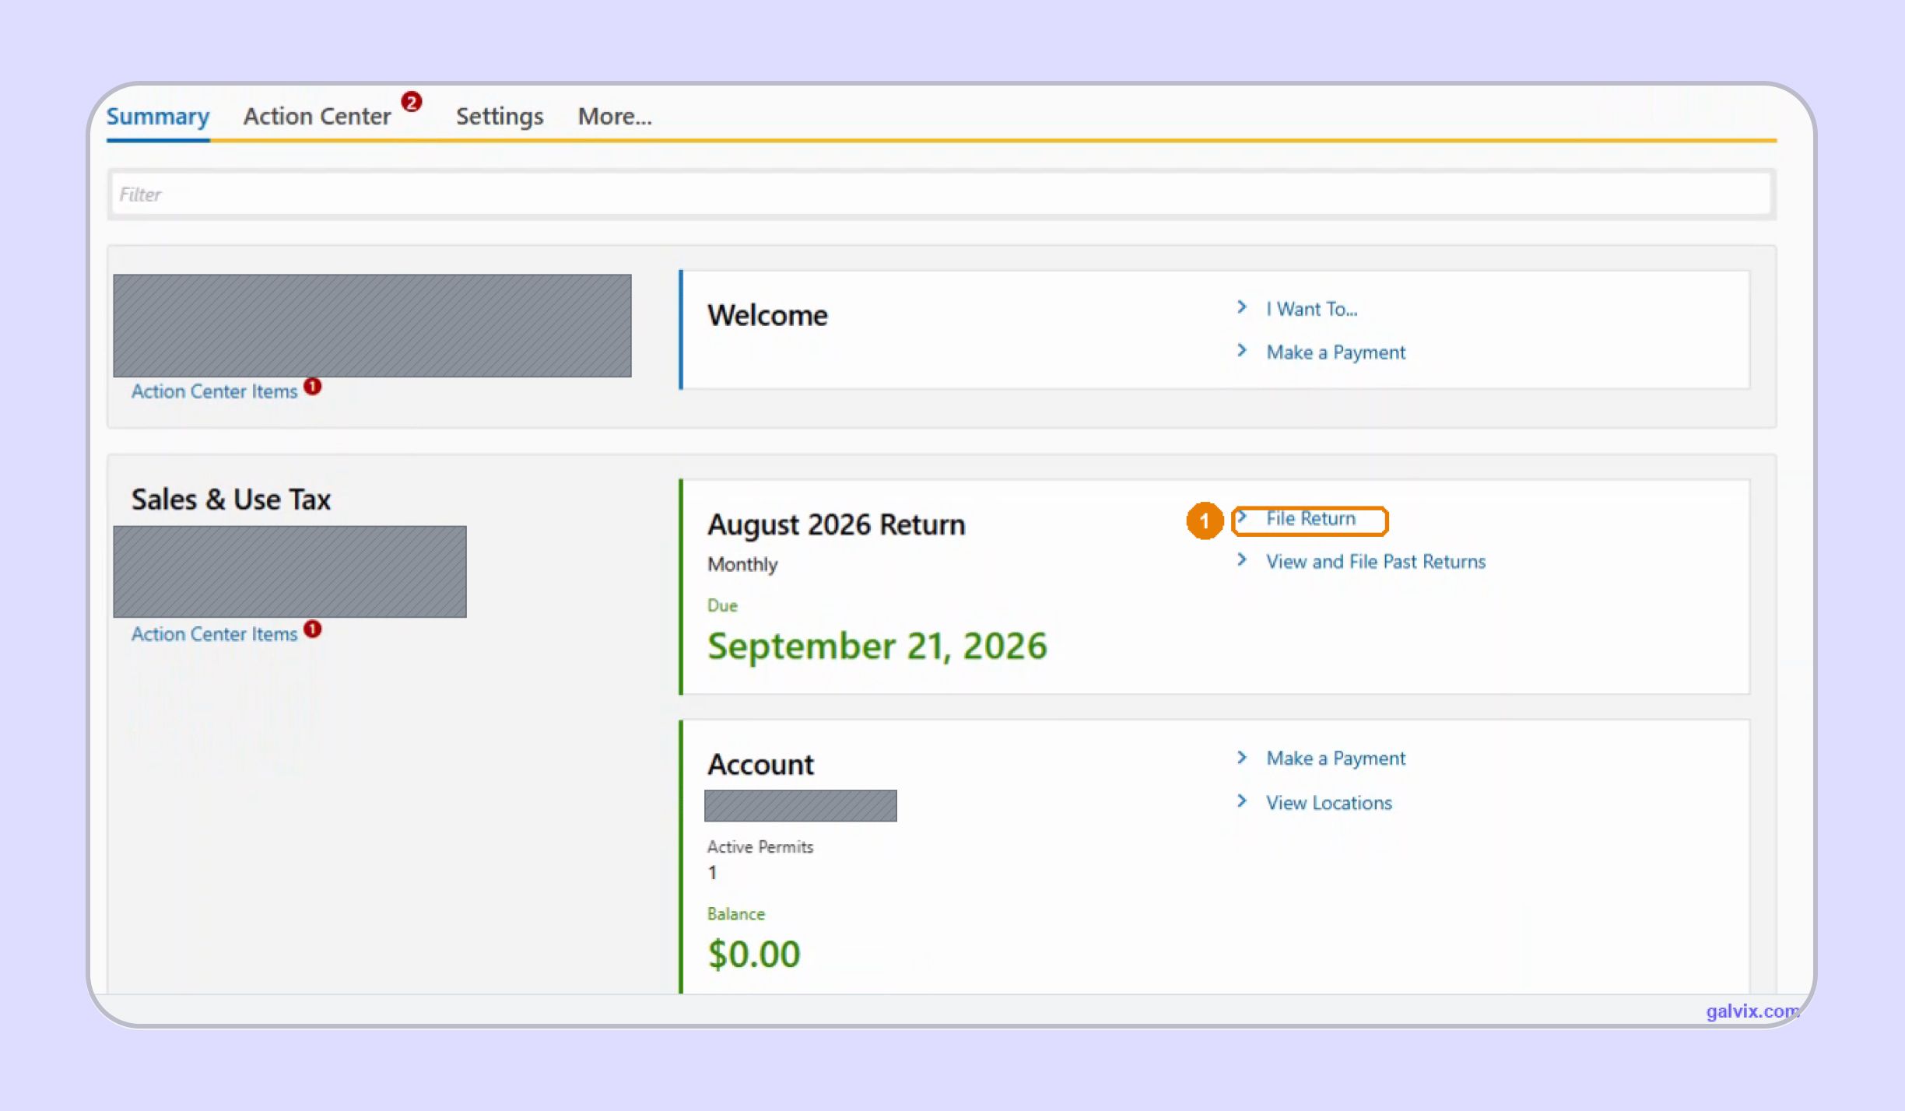Click the chevron beside View and File Past Returns

pyautogui.click(x=1242, y=560)
